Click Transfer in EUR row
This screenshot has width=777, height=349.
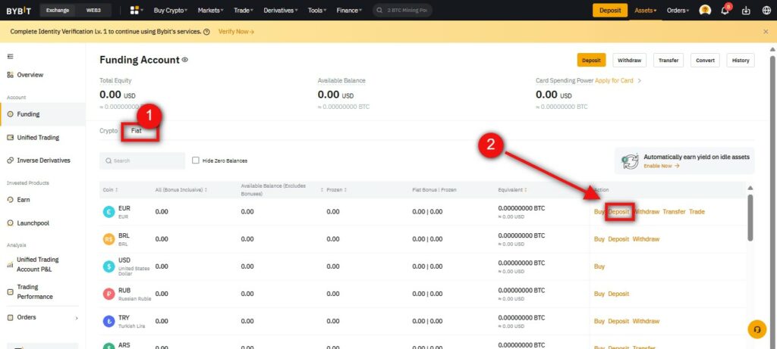pyautogui.click(x=674, y=211)
